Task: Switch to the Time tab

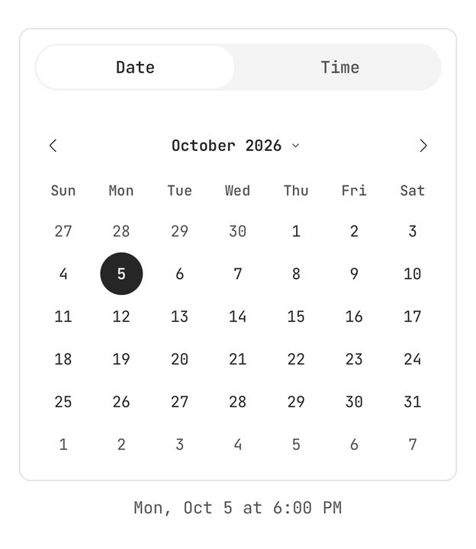Action: pos(339,67)
